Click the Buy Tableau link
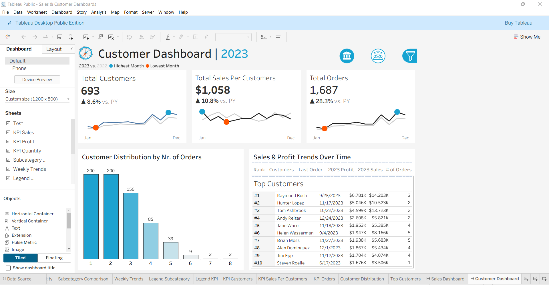 (x=518, y=23)
